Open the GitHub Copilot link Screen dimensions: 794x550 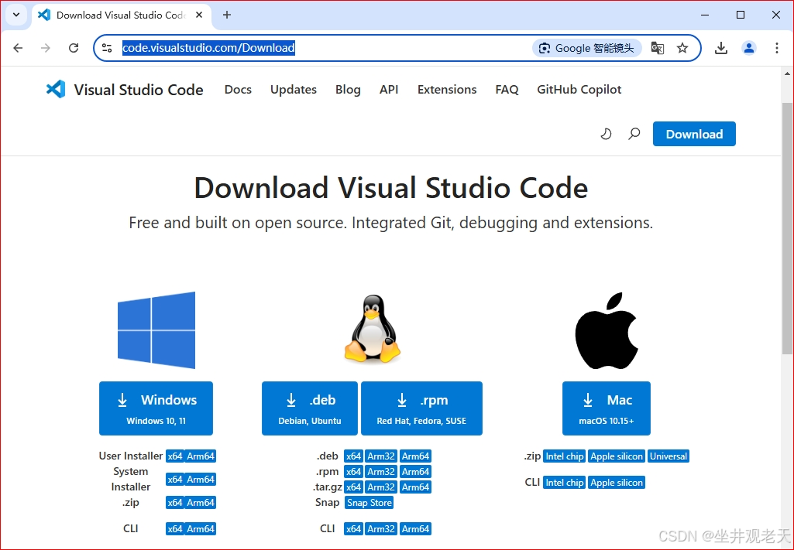coord(579,90)
